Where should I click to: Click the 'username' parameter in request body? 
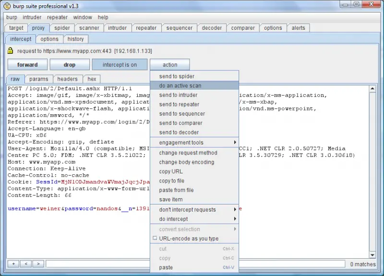pos(22,208)
